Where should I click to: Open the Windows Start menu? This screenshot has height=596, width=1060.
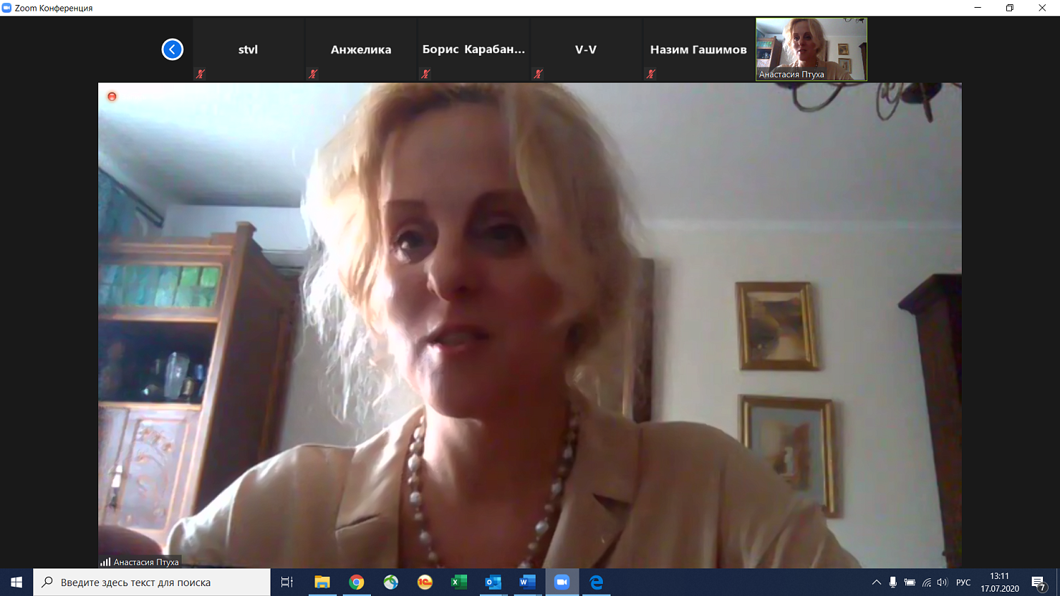click(16, 583)
